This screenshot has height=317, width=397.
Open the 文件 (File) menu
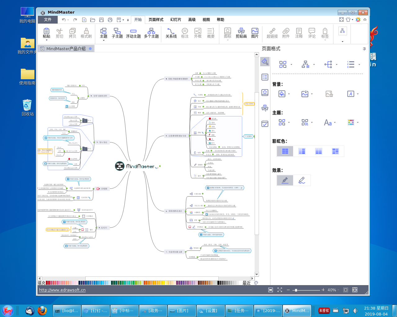[x=48, y=20]
